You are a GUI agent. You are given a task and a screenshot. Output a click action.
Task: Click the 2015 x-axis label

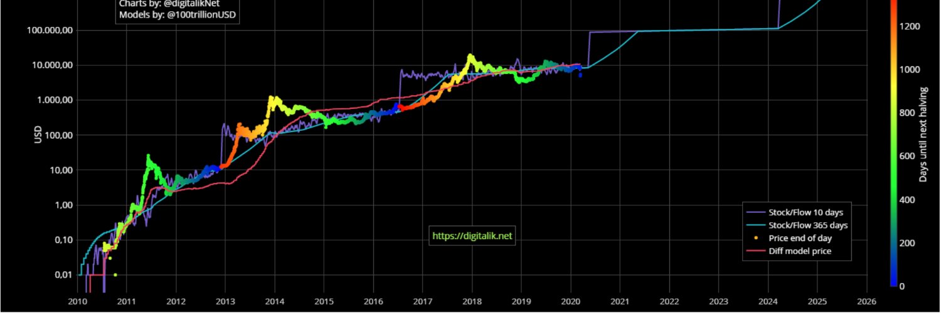coord(324,302)
